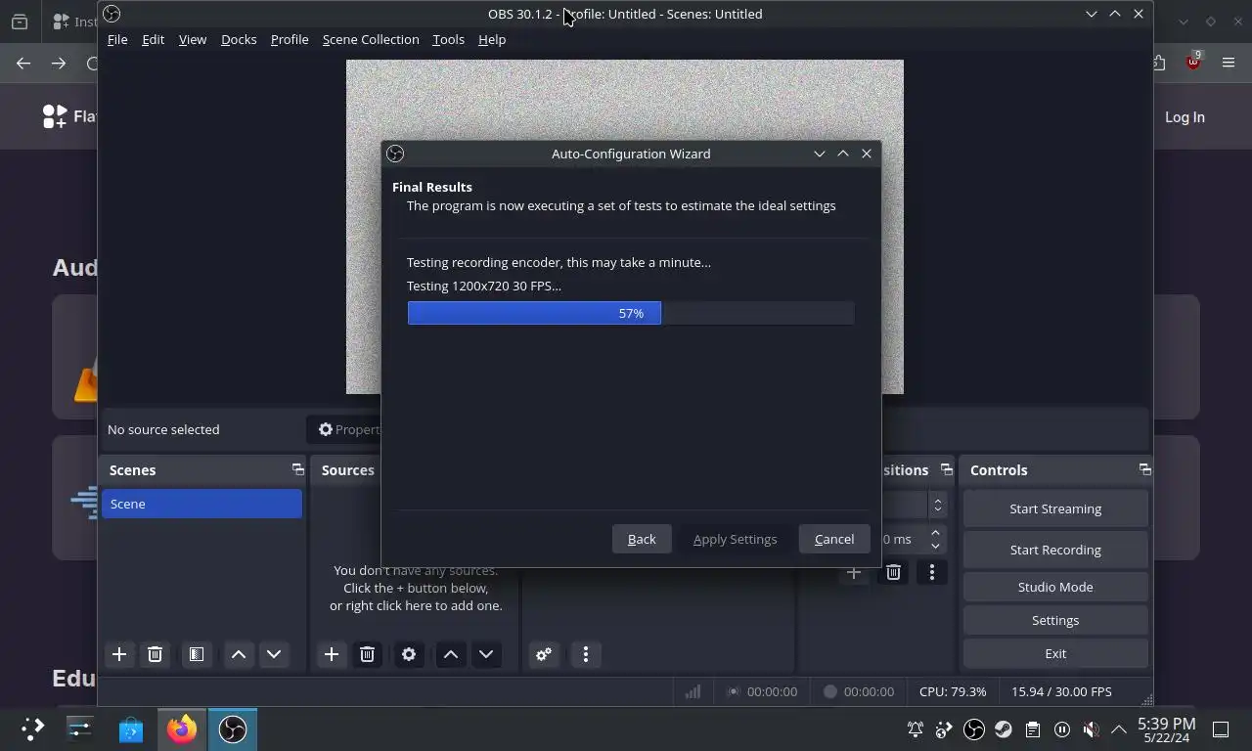This screenshot has width=1252, height=751.
Task: Click Show Desktop icon at taskbar end
Action: pos(1221,729)
